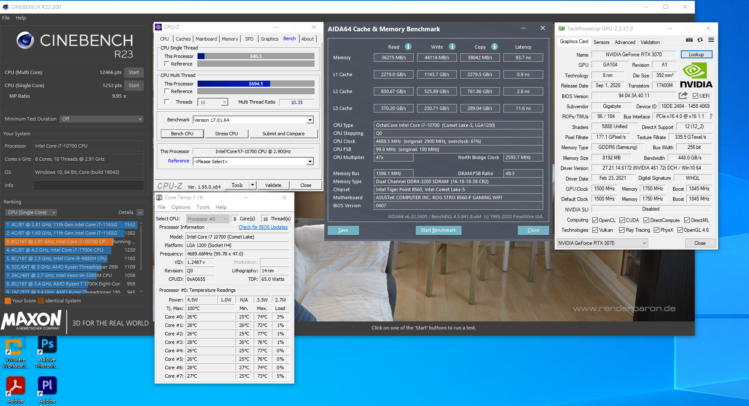Click the Cinebench title bar icon

pyautogui.click(x=6, y=7)
